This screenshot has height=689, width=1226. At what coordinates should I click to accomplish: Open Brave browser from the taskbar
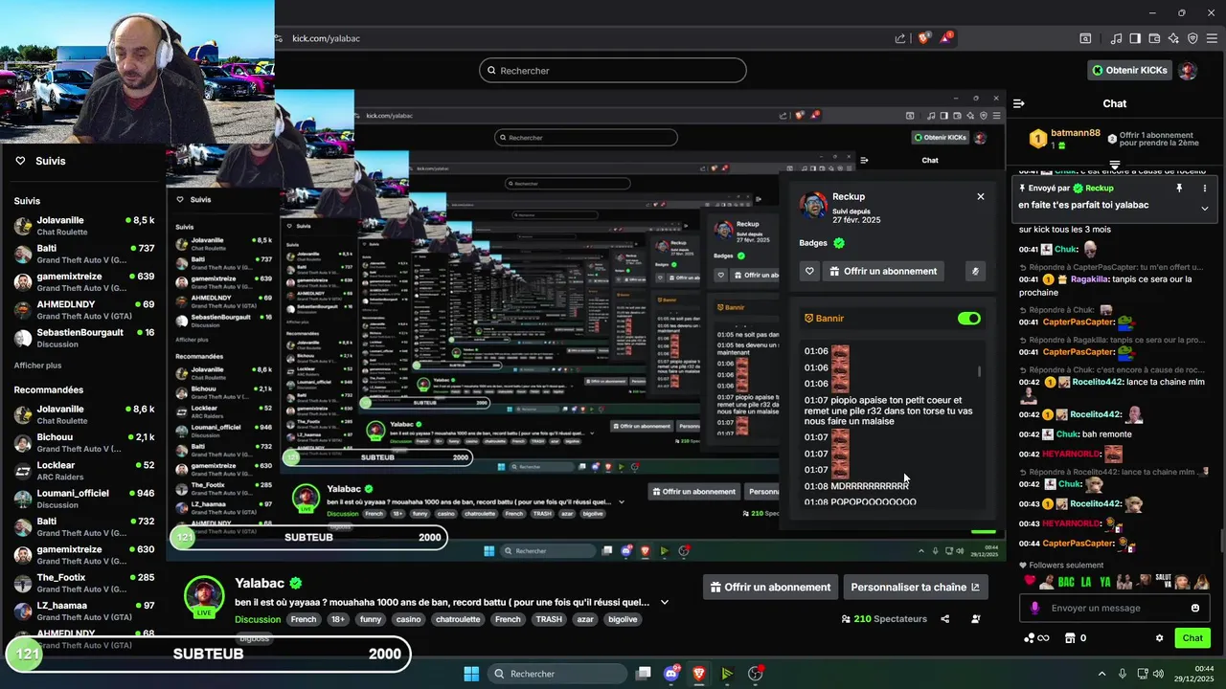tap(699, 674)
